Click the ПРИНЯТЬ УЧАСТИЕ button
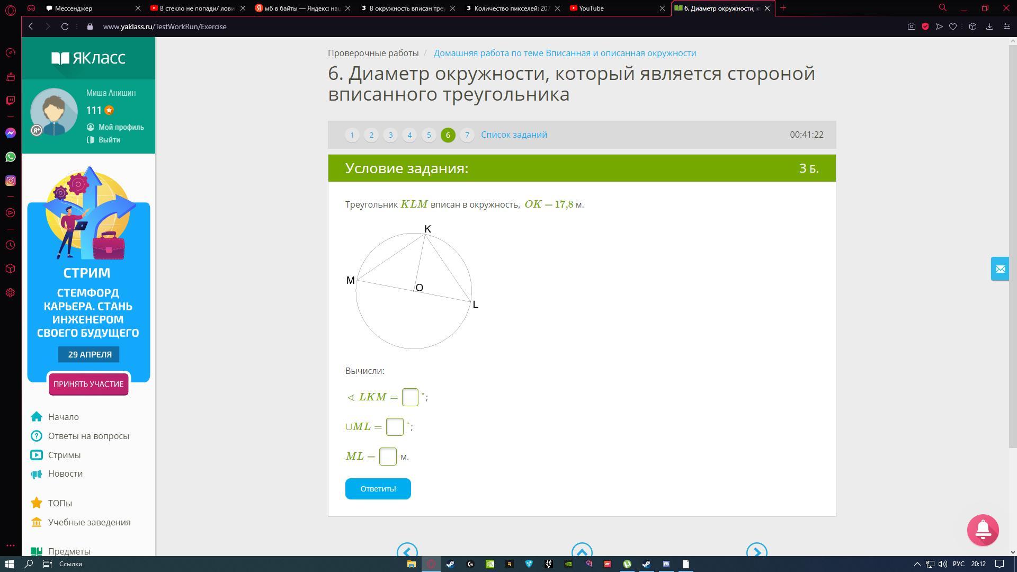1017x572 pixels. (88, 384)
